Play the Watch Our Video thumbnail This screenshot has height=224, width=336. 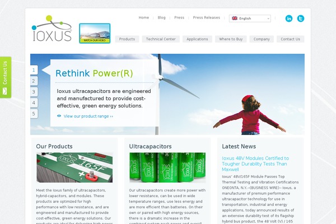click(x=95, y=34)
